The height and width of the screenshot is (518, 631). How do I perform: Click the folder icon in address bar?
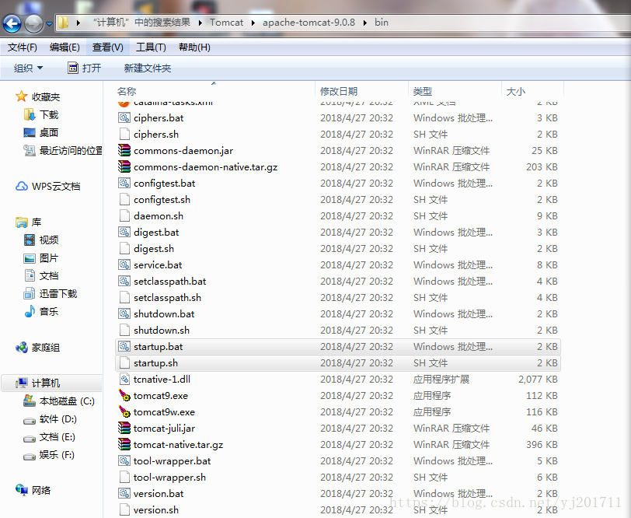pos(63,23)
